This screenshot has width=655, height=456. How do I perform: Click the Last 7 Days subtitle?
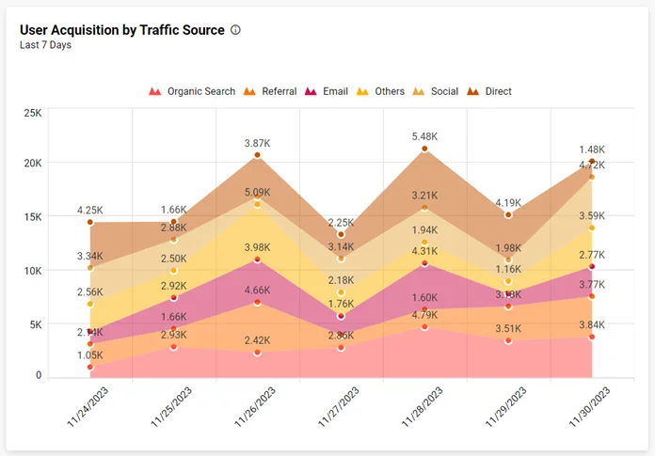46,45
